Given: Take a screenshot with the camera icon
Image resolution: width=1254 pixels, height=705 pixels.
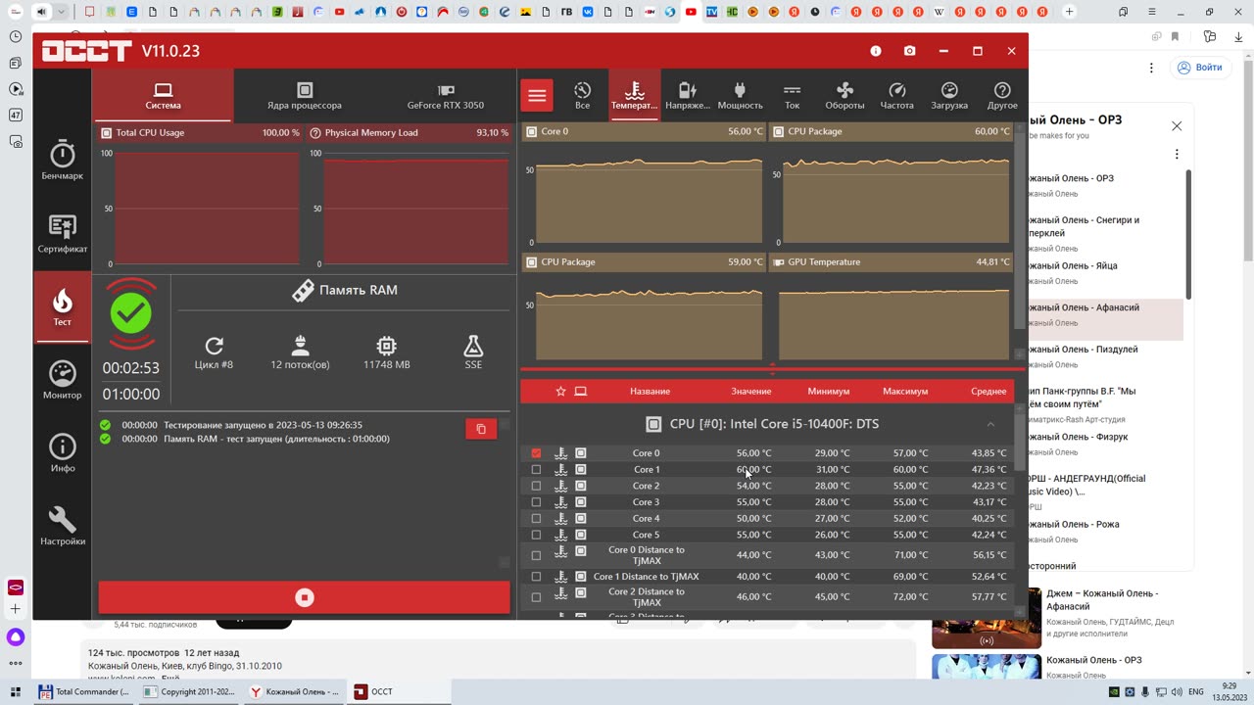Looking at the screenshot, I should pos(910,51).
